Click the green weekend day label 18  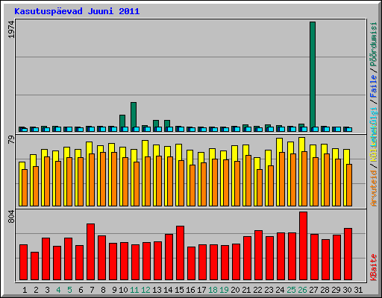click(213, 290)
